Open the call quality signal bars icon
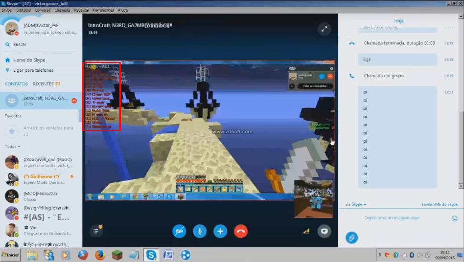Image resolution: width=464 pixels, height=262 pixels. click(306, 231)
